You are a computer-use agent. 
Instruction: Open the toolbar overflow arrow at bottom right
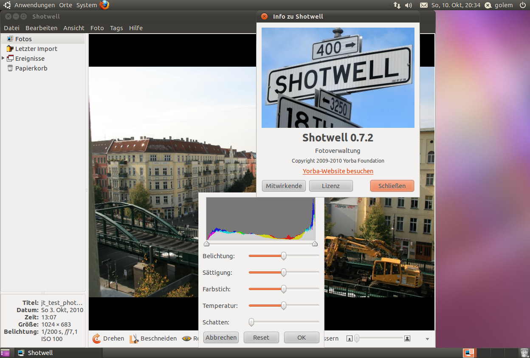click(x=428, y=339)
